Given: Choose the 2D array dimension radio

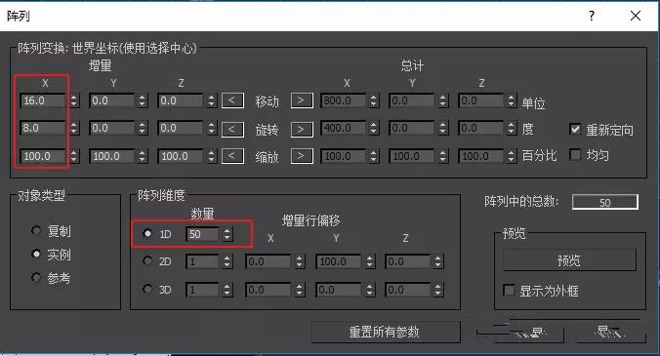Looking at the screenshot, I should pos(147,261).
